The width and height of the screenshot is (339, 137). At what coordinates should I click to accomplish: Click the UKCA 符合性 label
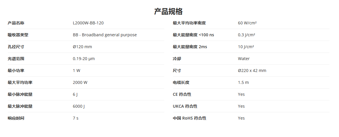tap(185, 106)
